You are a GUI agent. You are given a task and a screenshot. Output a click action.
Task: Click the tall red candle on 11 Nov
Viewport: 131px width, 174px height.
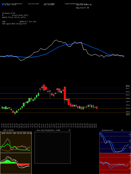click(65, 93)
